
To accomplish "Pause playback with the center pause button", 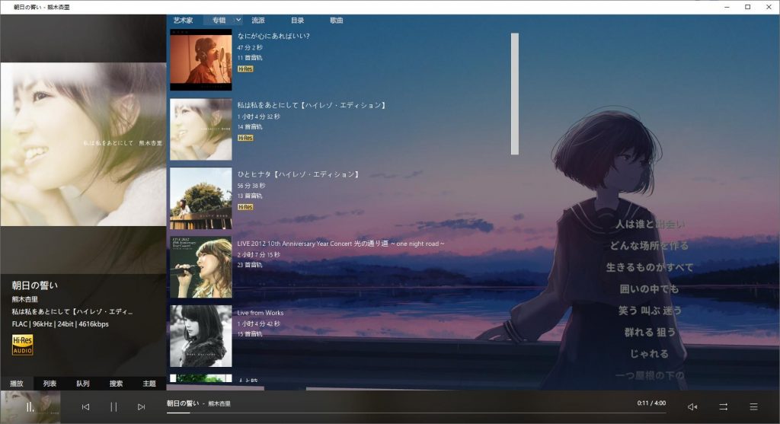I will coord(113,406).
